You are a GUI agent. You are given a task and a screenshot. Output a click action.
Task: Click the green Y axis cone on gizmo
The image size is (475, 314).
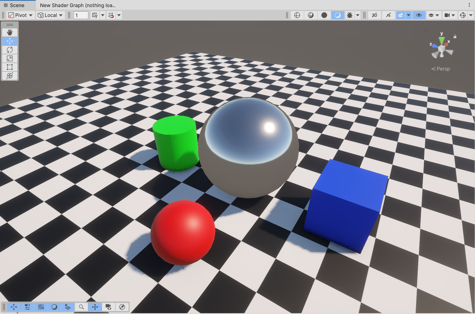coord(442,41)
